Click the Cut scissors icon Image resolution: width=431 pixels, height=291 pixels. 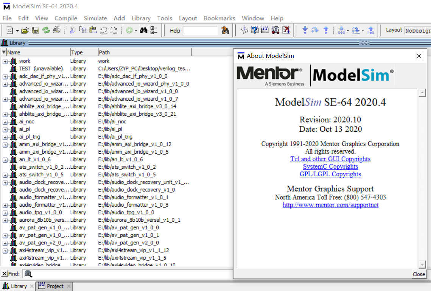(72, 30)
